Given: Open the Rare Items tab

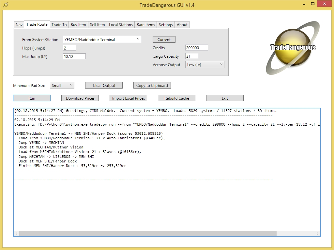Looking at the screenshot, I should (146, 25).
